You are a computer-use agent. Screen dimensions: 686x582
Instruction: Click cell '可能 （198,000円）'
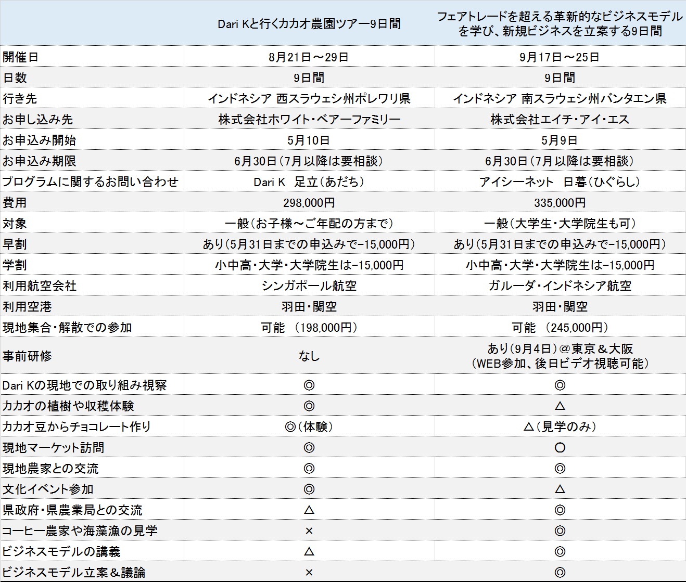click(309, 328)
